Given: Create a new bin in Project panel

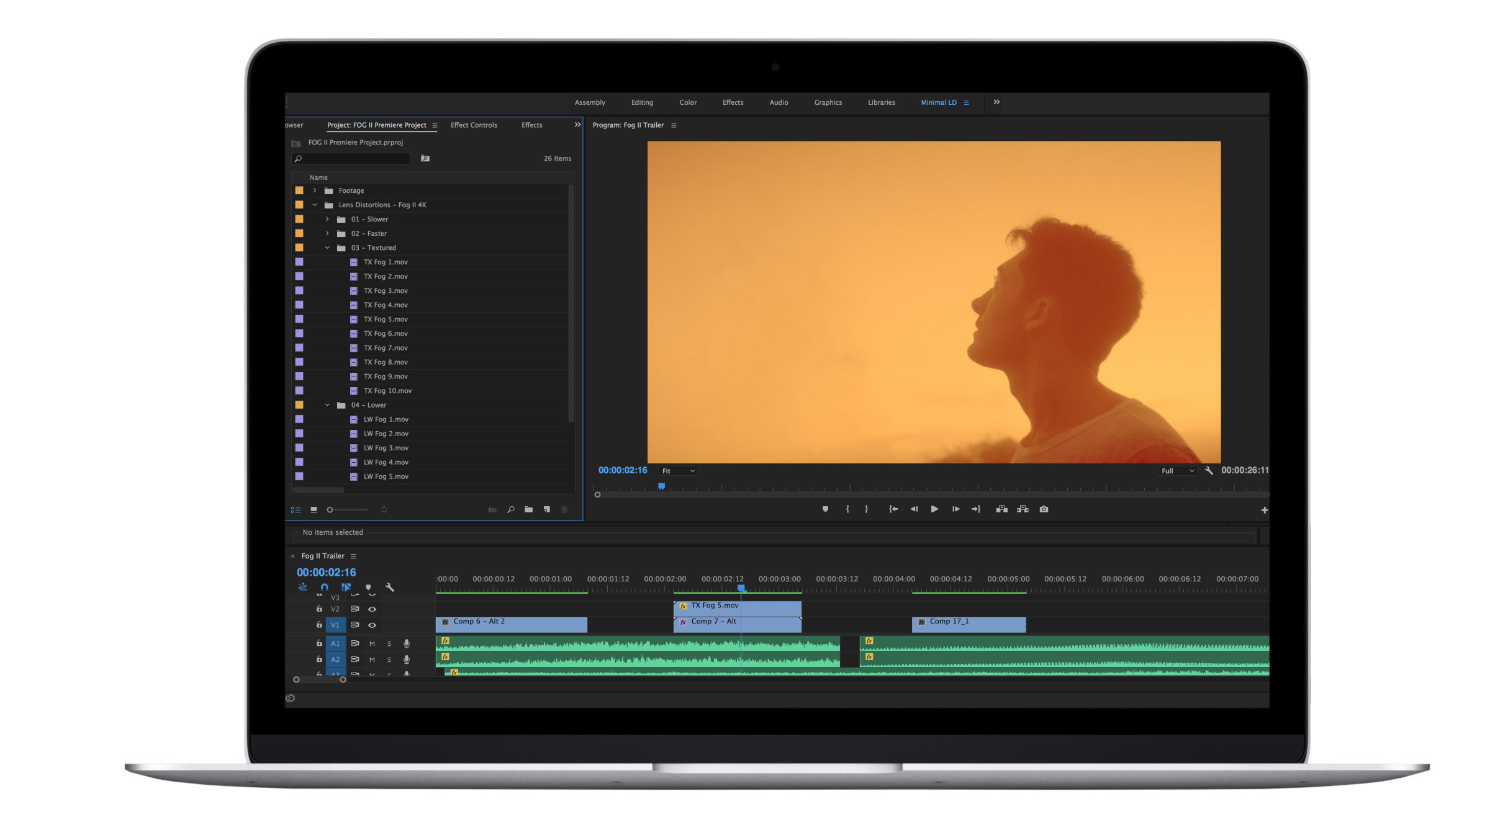Looking at the screenshot, I should click(x=529, y=510).
